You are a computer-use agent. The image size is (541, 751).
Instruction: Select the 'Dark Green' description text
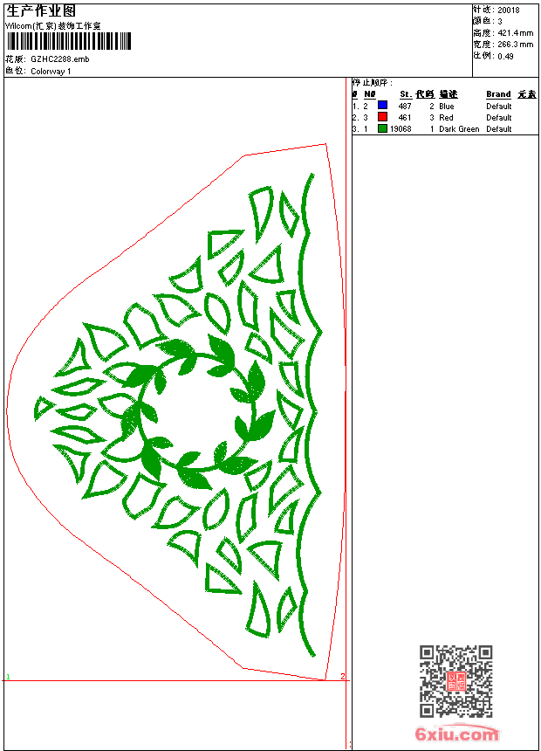459,129
